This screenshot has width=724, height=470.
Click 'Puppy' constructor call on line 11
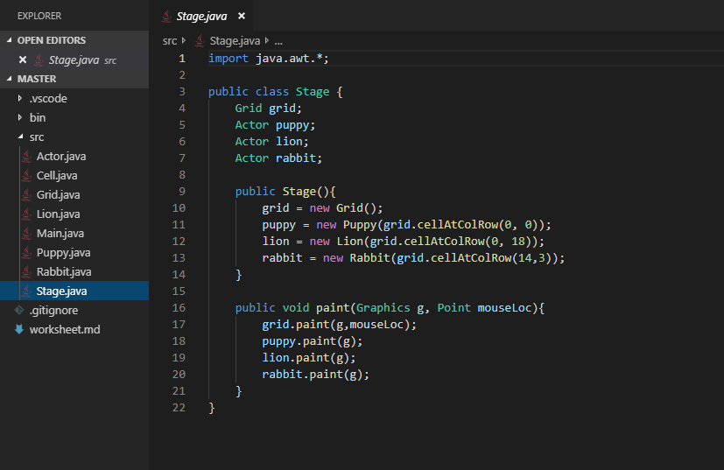pyautogui.click(x=360, y=225)
